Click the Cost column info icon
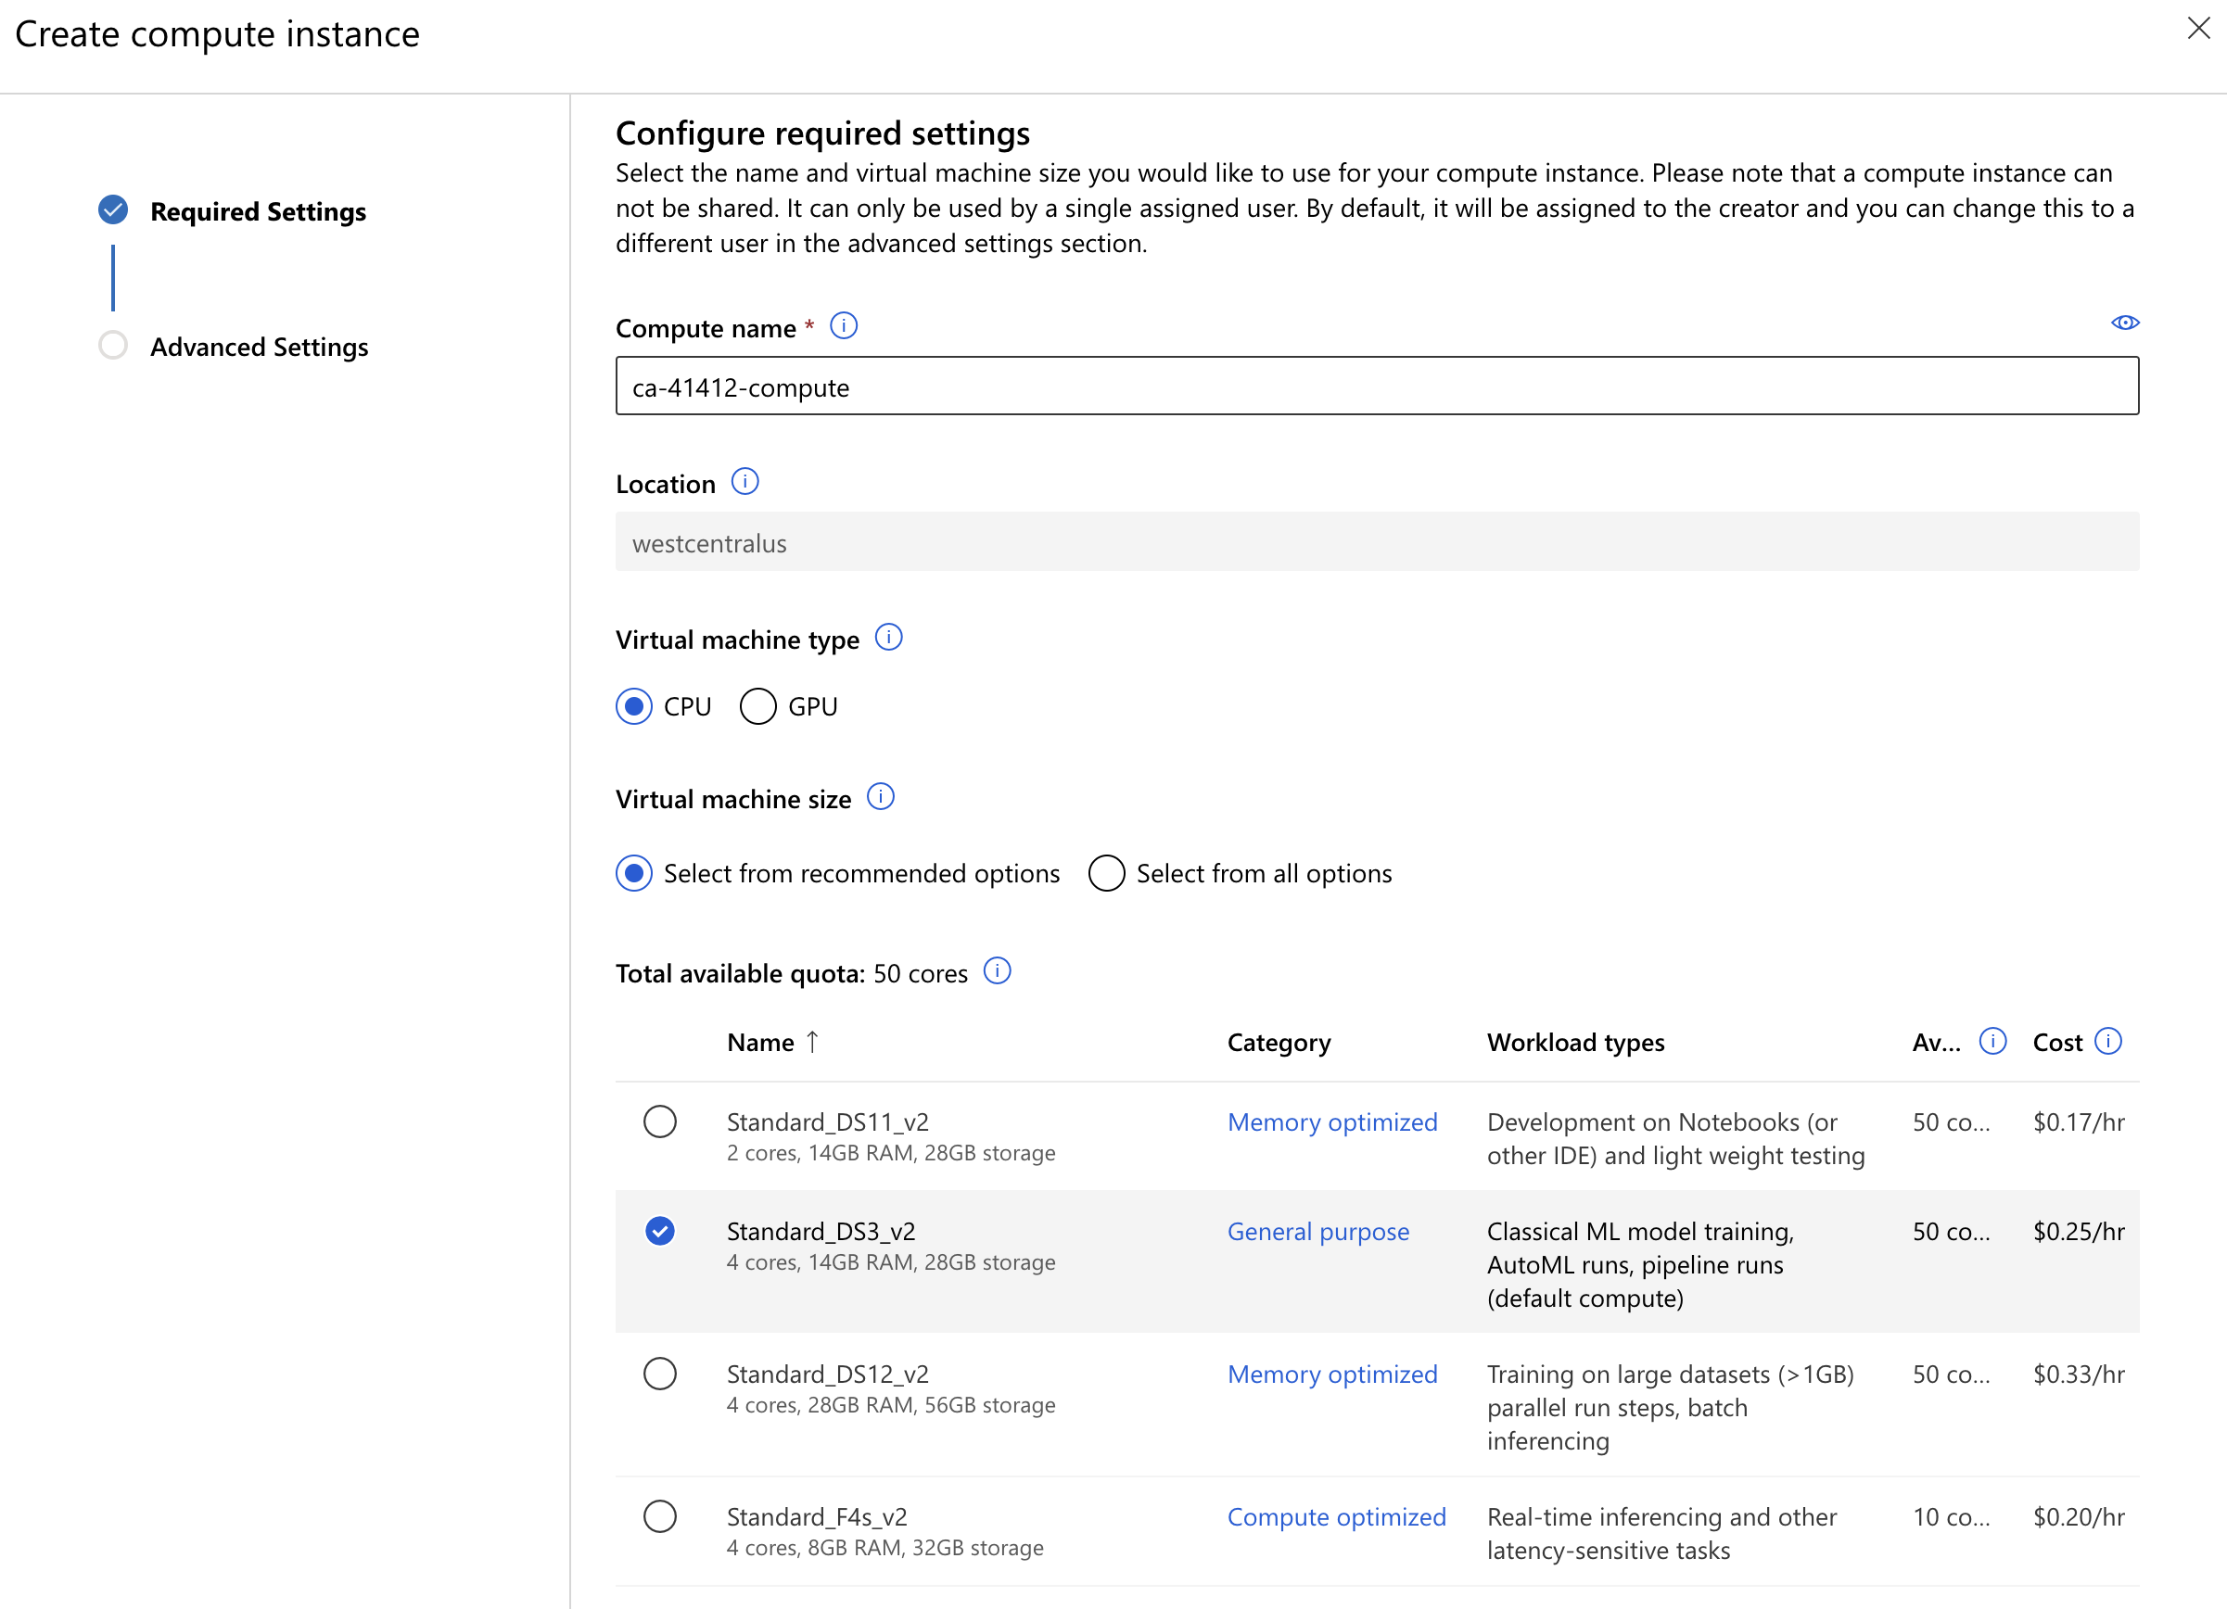 2108,1041
